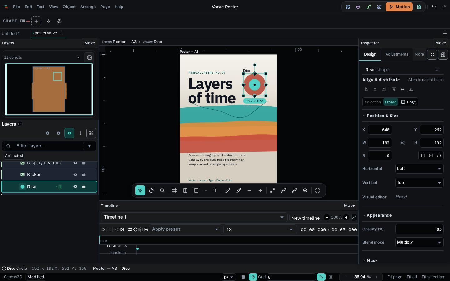This screenshot has width=450, height=281.
Task: Toggle visibility of the Disc layer
Action: (x=75, y=187)
